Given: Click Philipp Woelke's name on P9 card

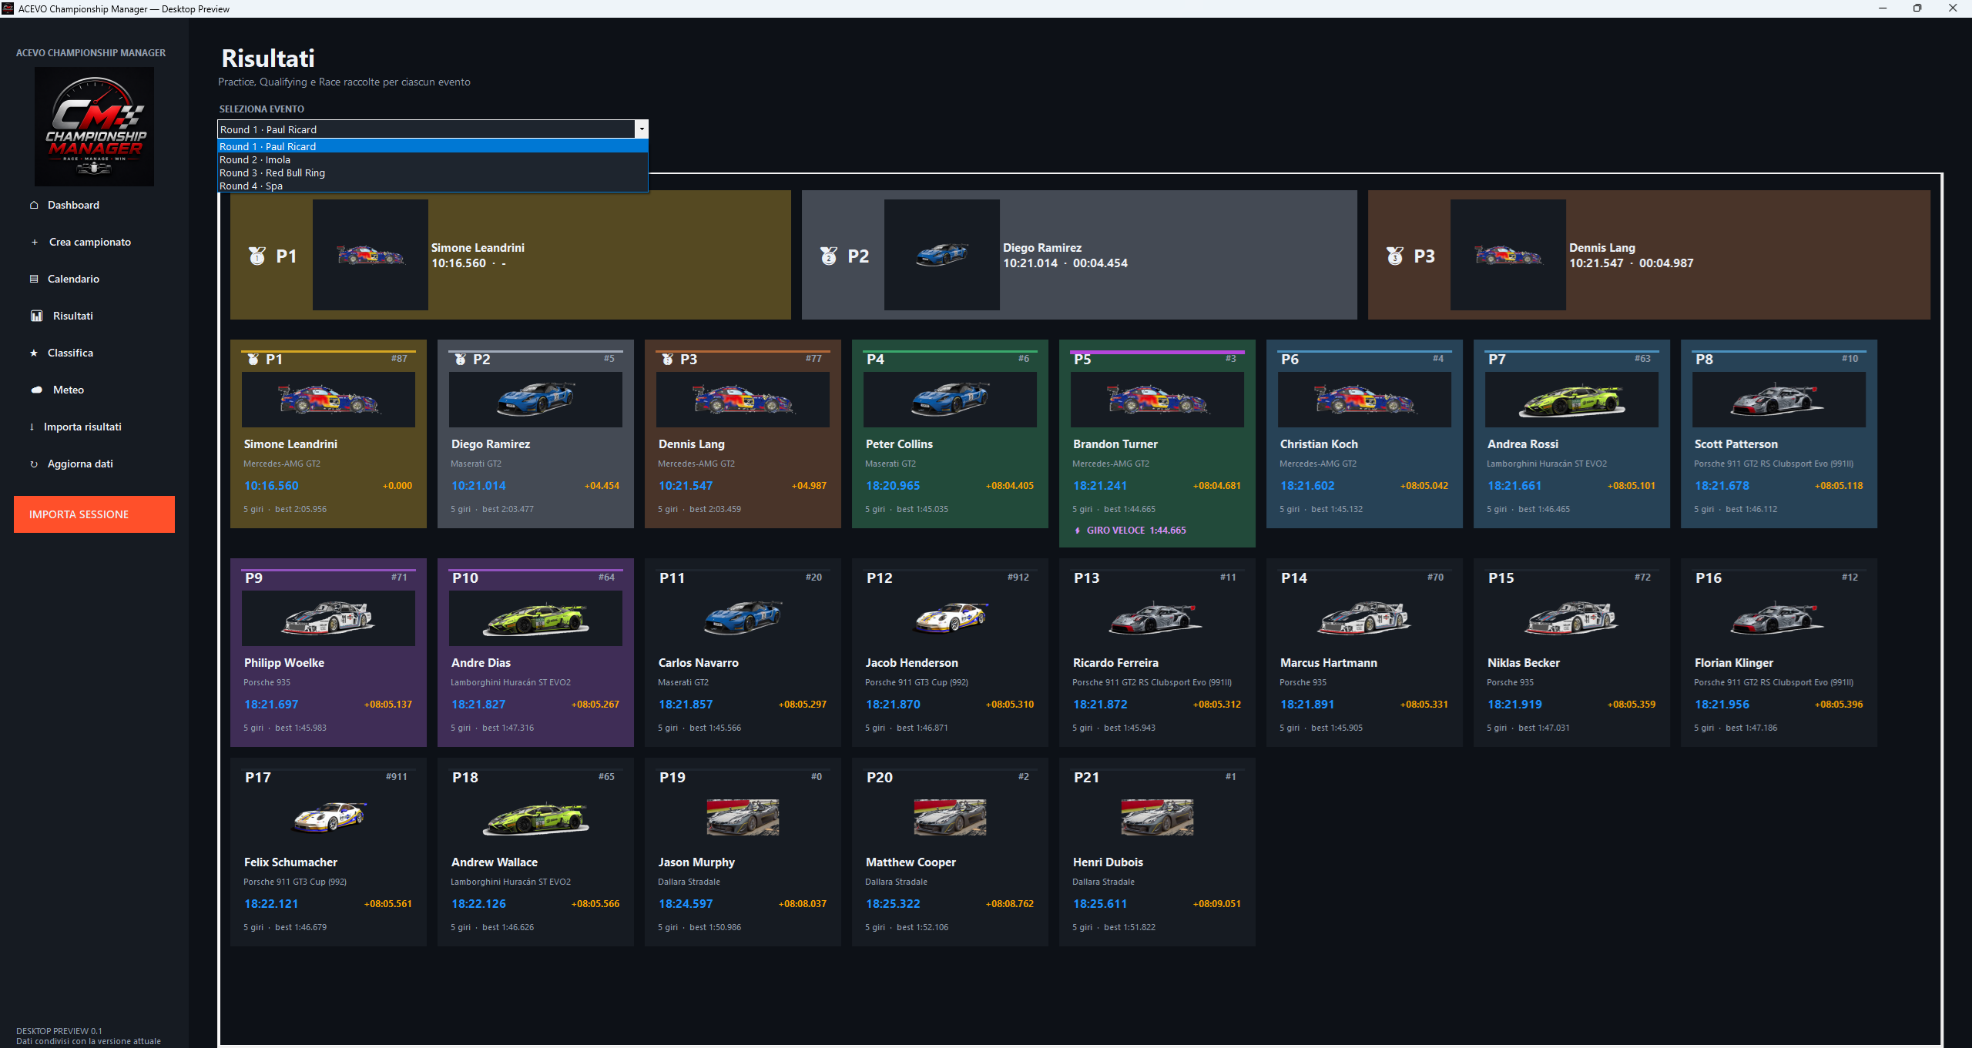Looking at the screenshot, I should click(284, 663).
